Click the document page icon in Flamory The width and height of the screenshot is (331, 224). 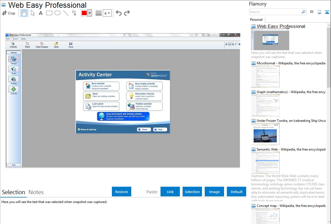coord(319,12)
